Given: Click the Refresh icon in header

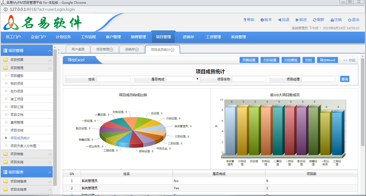Looking at the screenshot, I should pos(314,20).
